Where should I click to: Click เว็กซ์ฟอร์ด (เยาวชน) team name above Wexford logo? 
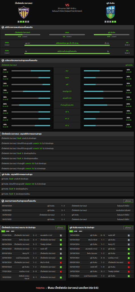click(x=23, y=3)
